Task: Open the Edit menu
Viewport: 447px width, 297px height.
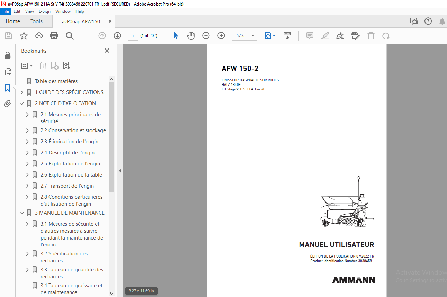Action: 17,11
